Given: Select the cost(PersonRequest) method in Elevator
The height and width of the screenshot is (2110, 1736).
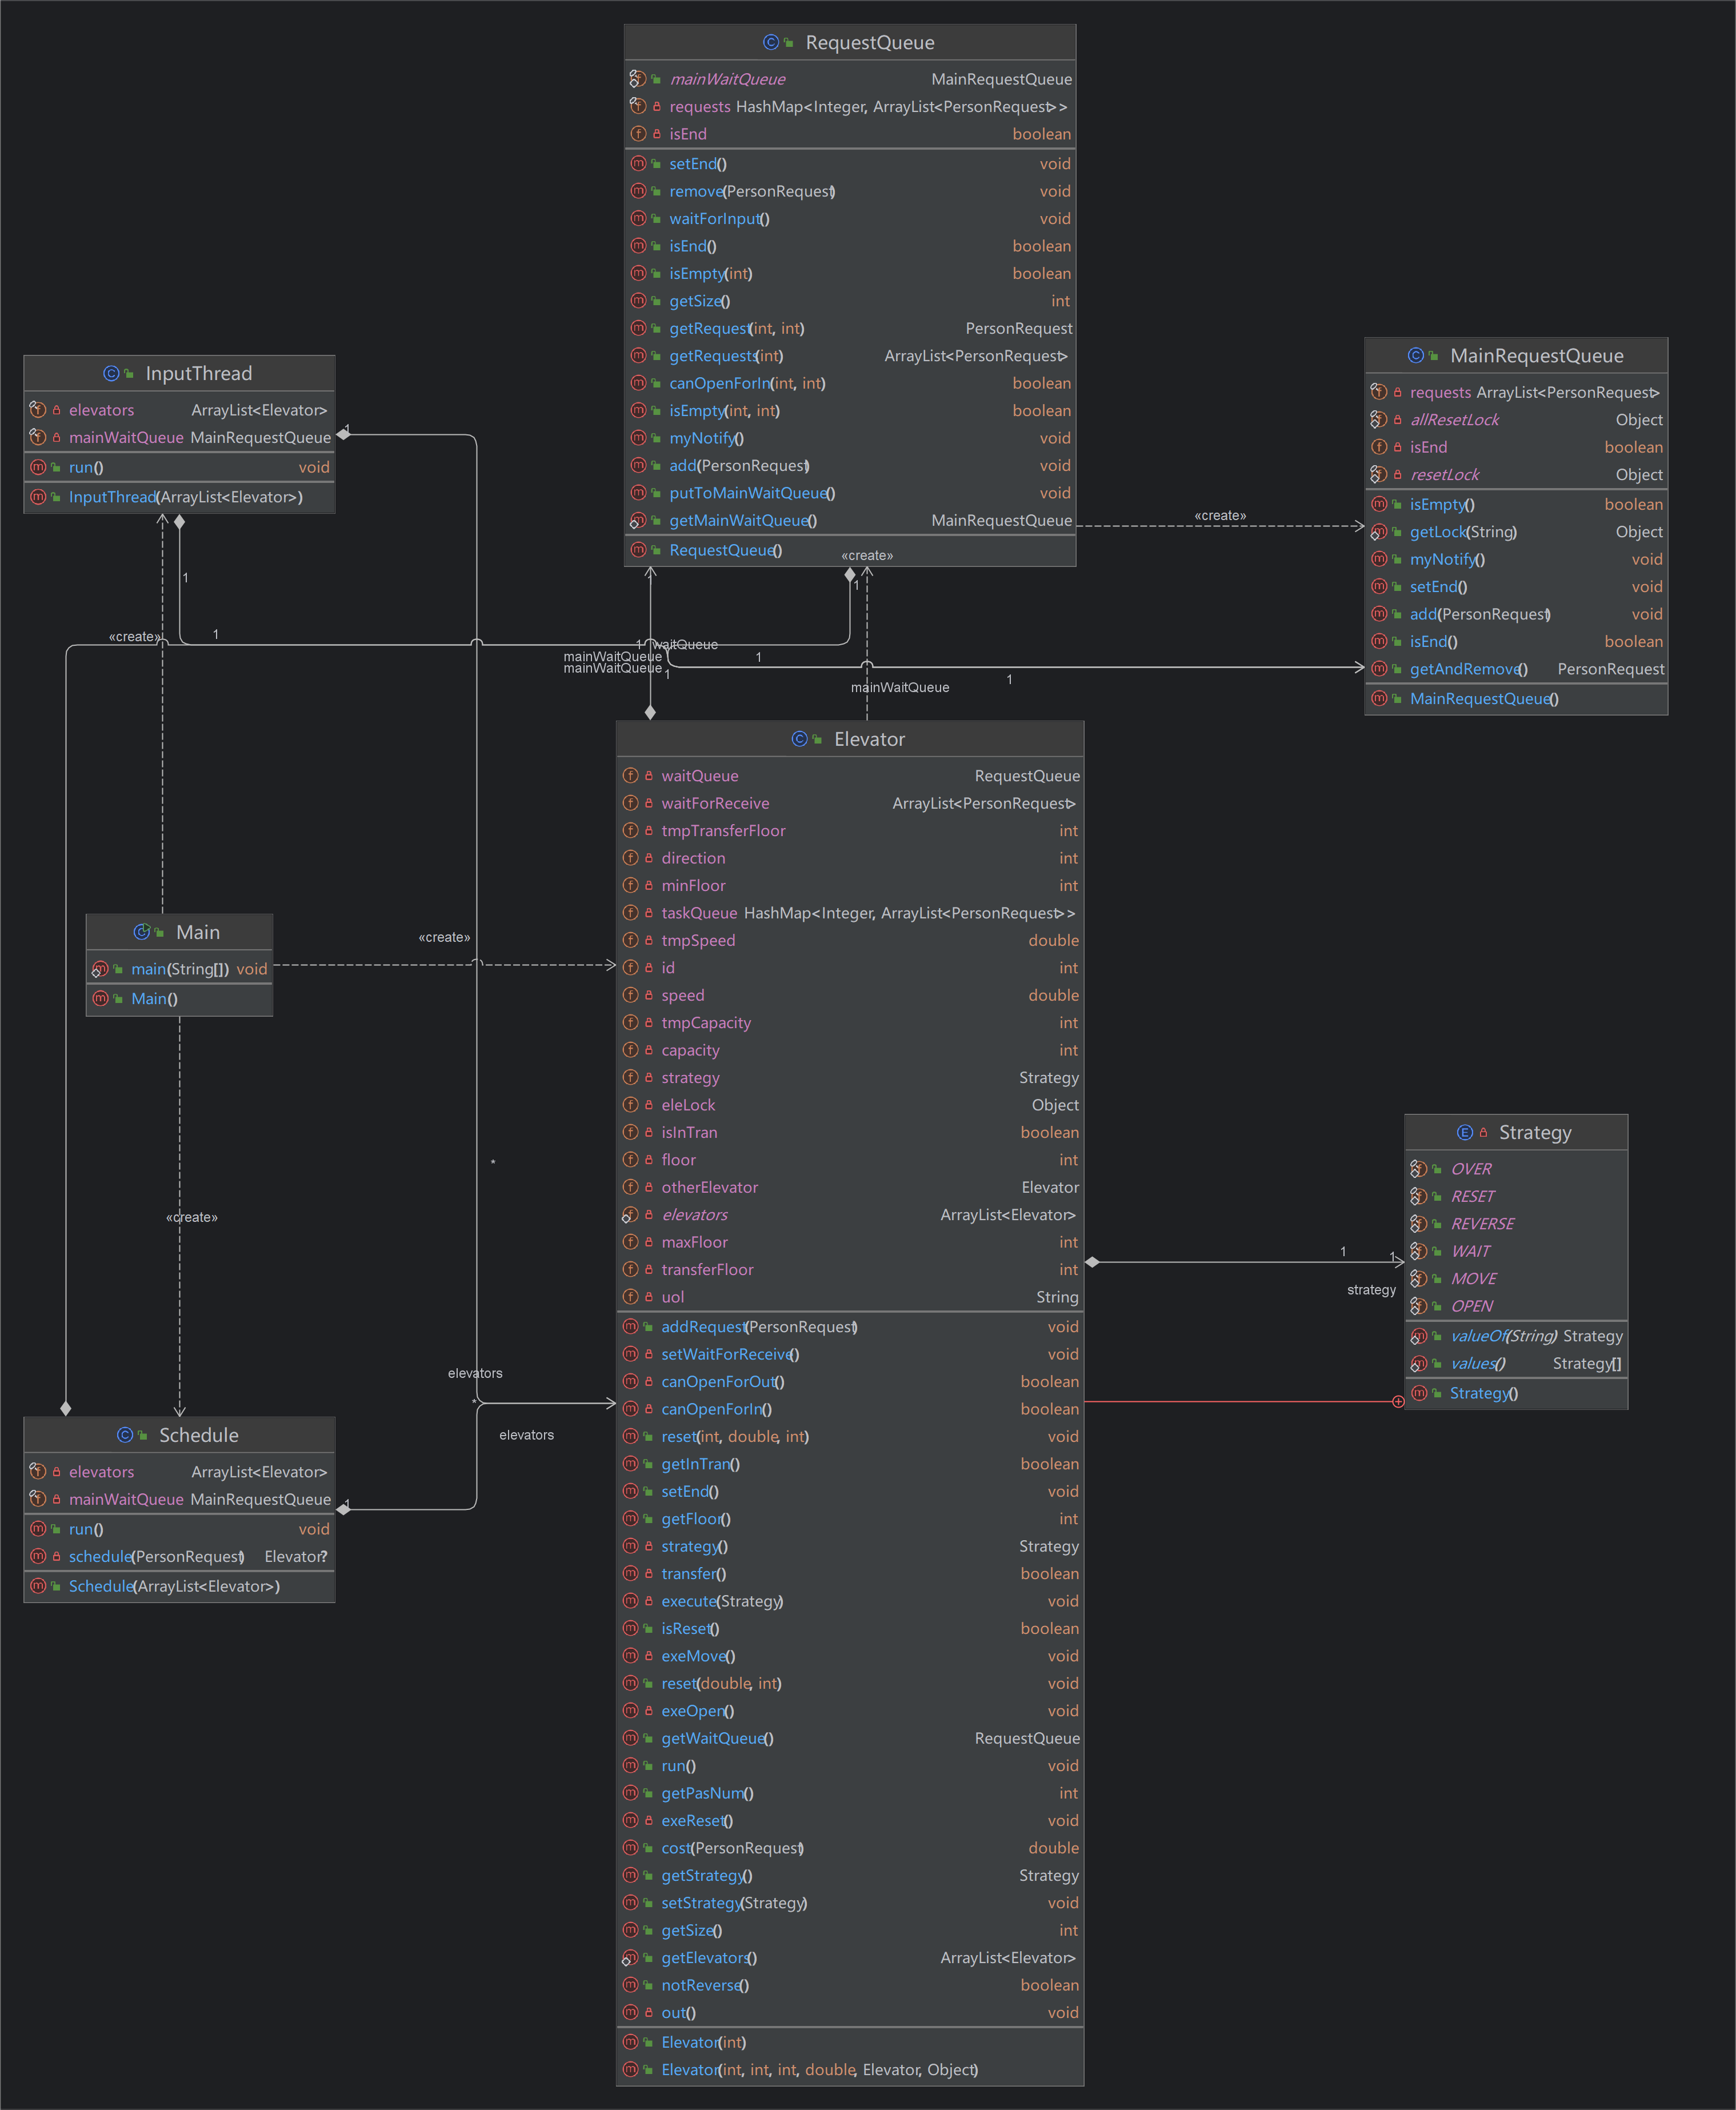Looking at the screenshot, I should coord(850,1848).
